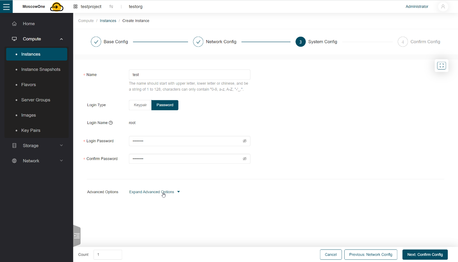Click the hamburger menu icon
458x262 pixels.
[x=6, y=7]
